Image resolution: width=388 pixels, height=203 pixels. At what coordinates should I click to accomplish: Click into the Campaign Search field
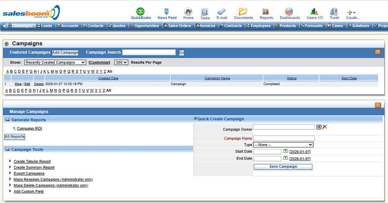(x=149, y=52)
